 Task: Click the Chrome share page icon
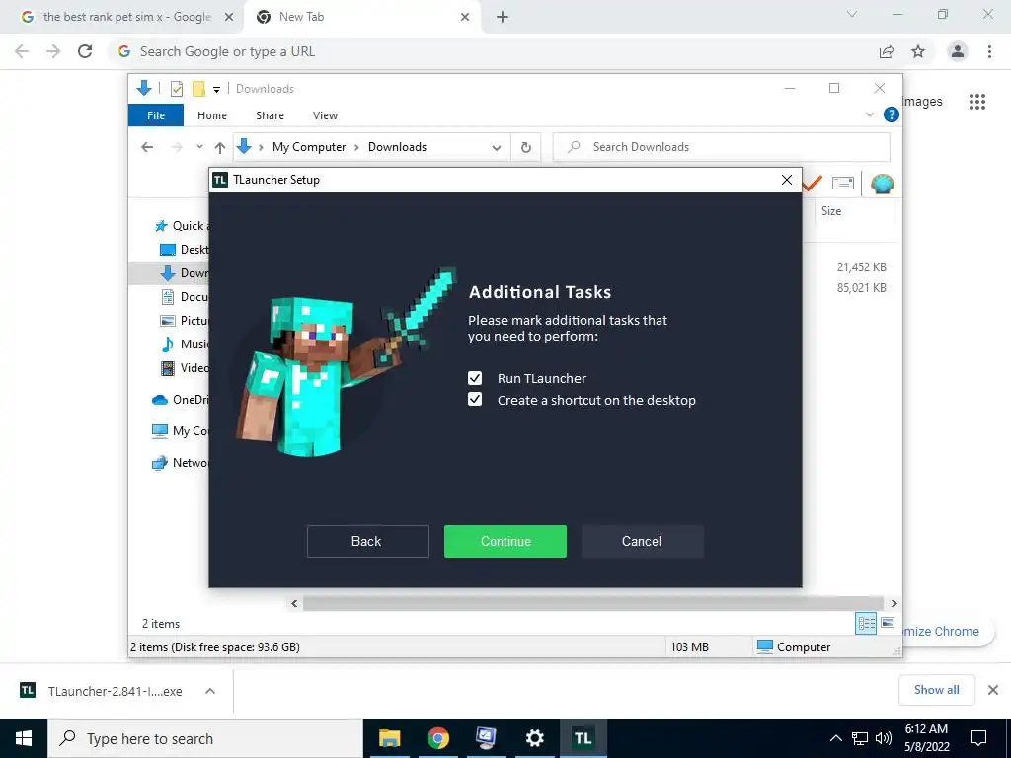887,51
